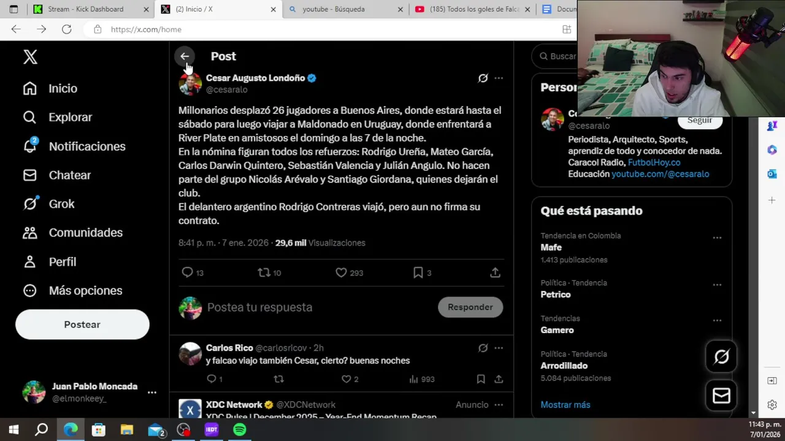Click the Grok icon on Cesar's post

pos(483,78)
